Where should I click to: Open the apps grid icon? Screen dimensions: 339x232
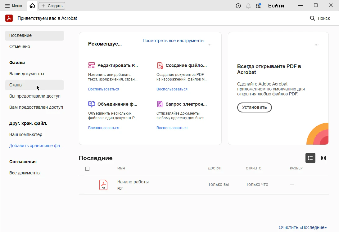tap(258, 6)
